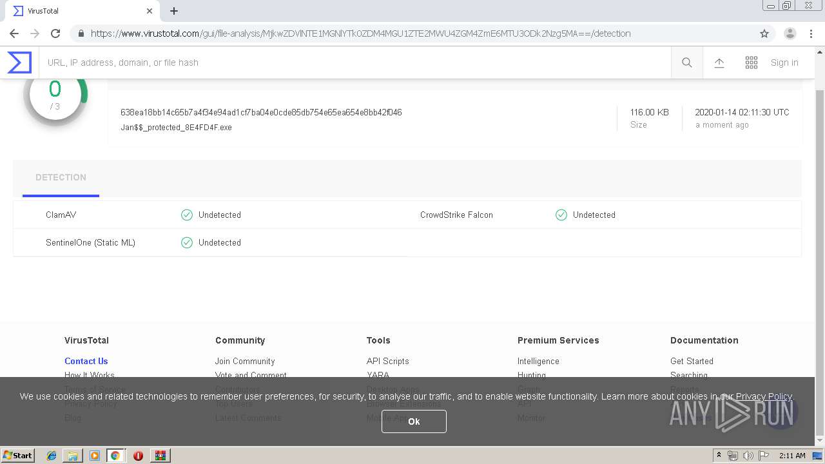The width and height of the screenshot is (825, 464).
Task: Select the DETECTION tab
Action: coord(61,177)
